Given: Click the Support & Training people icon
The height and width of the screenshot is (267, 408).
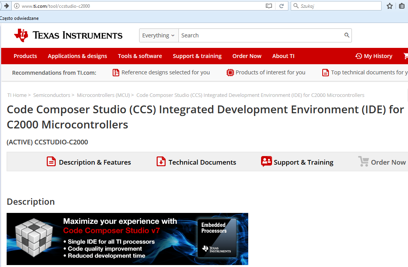Looking at the screenshot, I should tap(267, 162).
